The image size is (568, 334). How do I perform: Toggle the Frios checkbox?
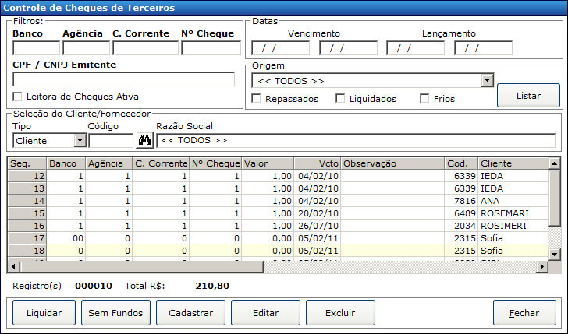tap(424, 98)
